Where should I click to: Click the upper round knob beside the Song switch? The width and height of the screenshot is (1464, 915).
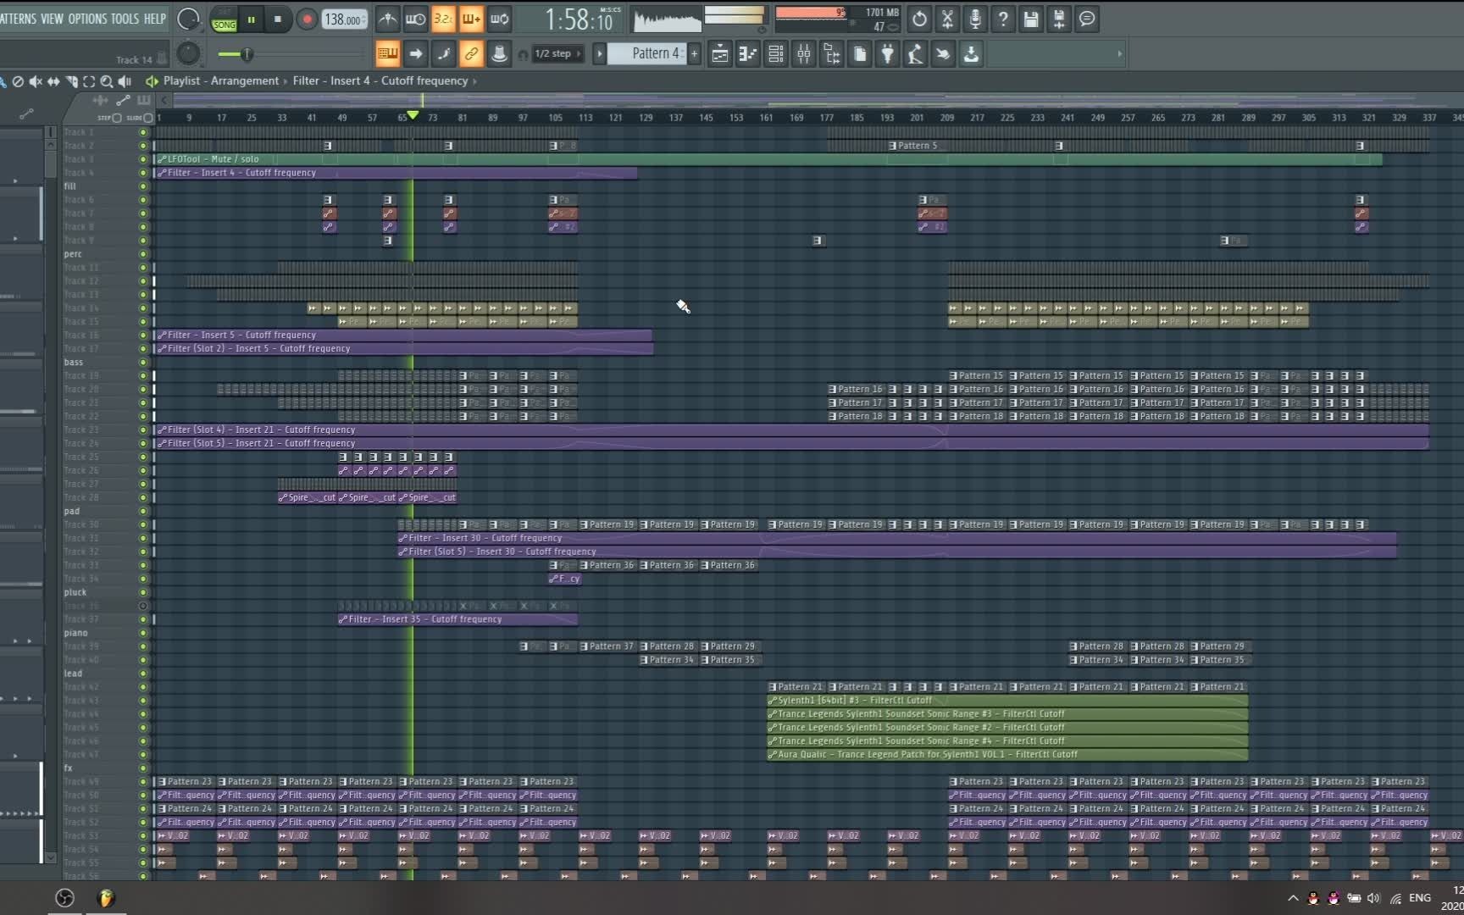(x=188, y=19)
